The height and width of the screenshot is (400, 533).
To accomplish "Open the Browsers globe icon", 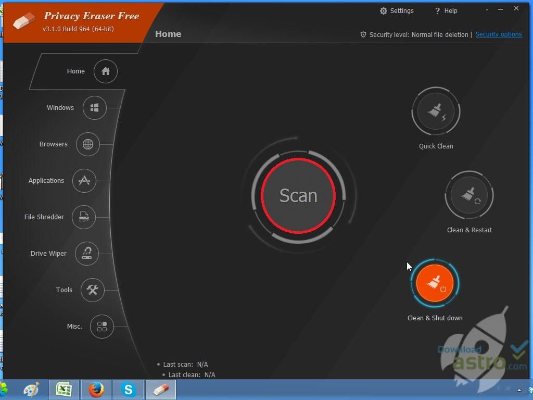I will (87, 144).
